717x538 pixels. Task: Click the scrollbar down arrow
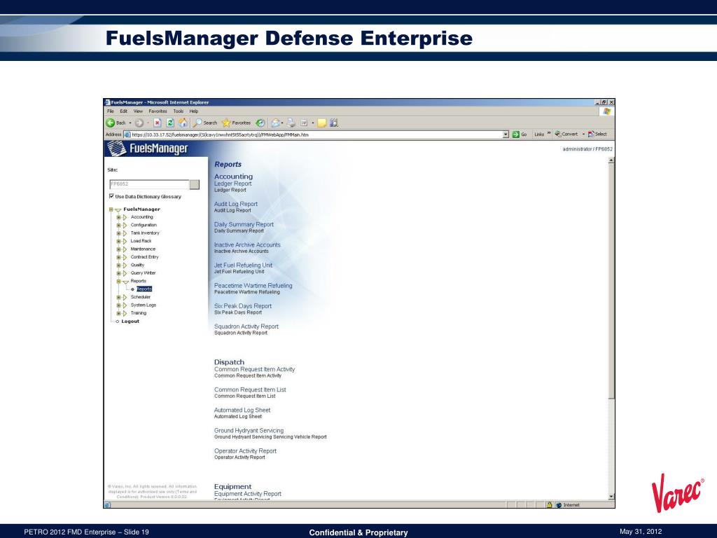pos(611,497)
